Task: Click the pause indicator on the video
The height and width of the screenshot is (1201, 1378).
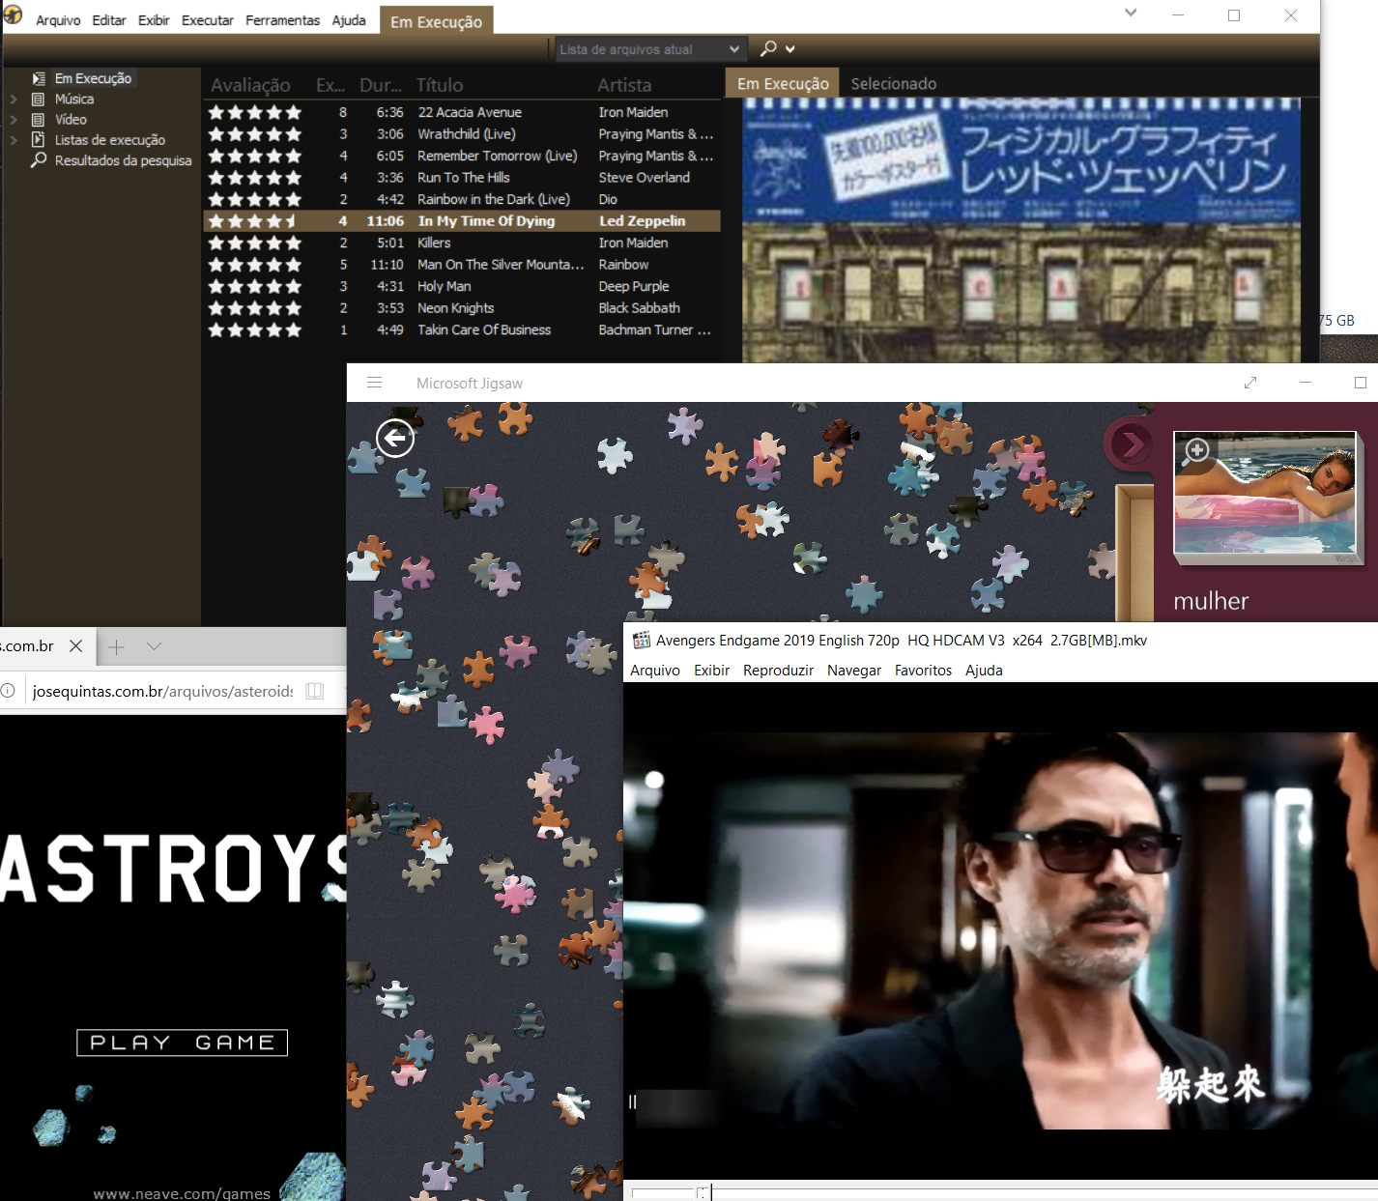Action: tap(633, 1101)
